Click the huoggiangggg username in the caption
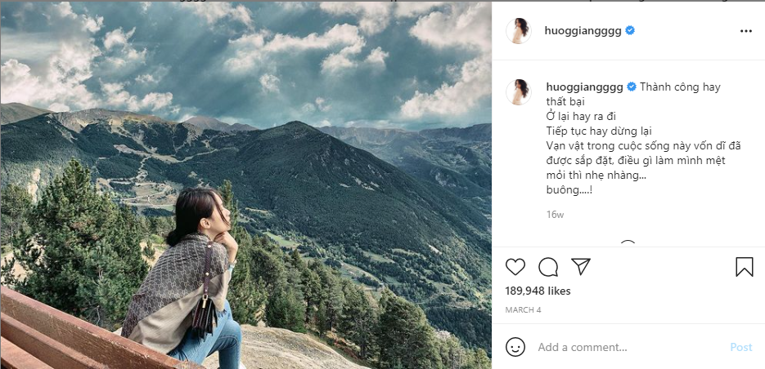The height and width of the screenshot is (369, 765). [x=583, y=87]
